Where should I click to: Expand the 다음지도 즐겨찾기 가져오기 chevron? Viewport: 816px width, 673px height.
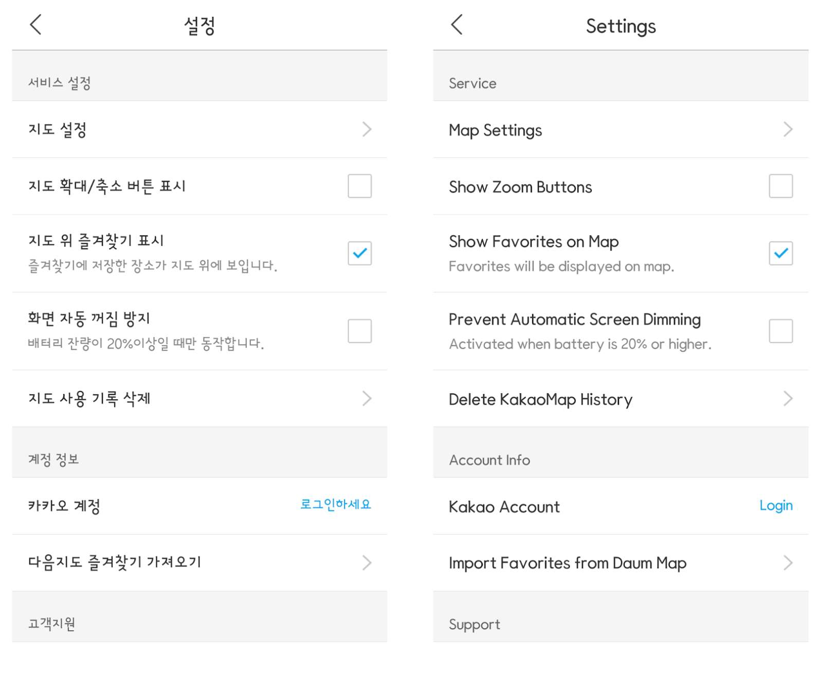pos(367,562)
